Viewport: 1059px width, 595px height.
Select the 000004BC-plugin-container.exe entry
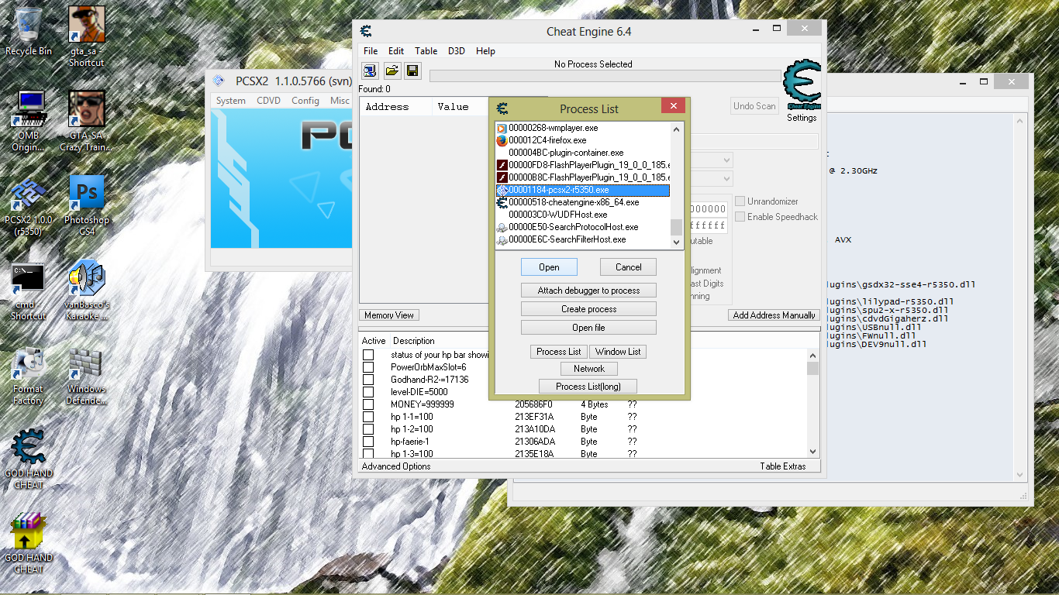[582, 153]
